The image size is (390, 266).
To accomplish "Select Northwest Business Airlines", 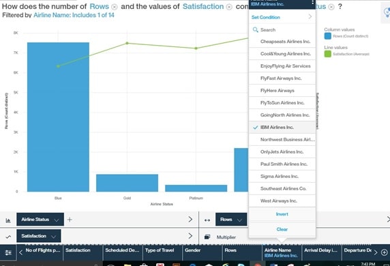I will click(282, 140).
